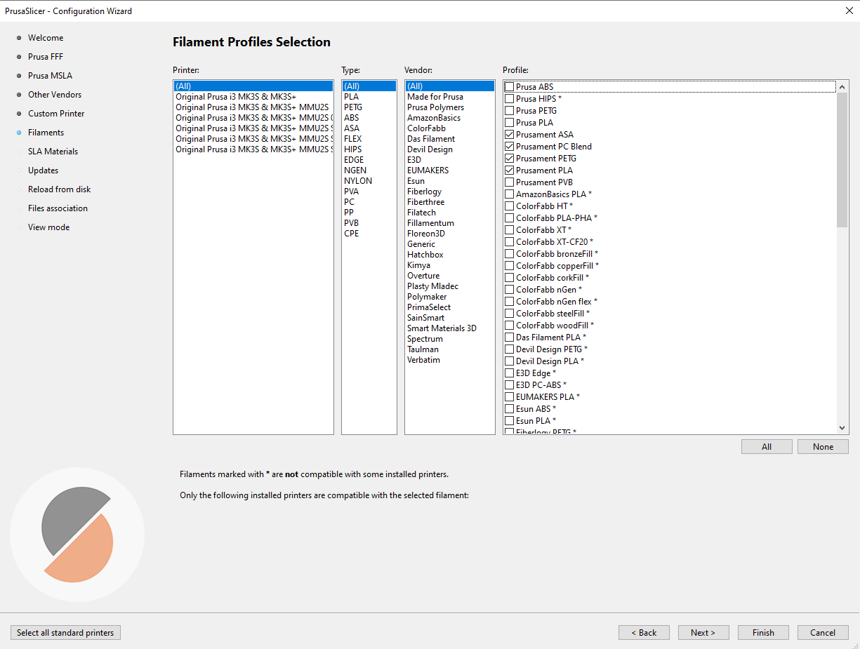Choose ABS in the Type list
Viewport: 860px width, 649px height.
[369, 118]
